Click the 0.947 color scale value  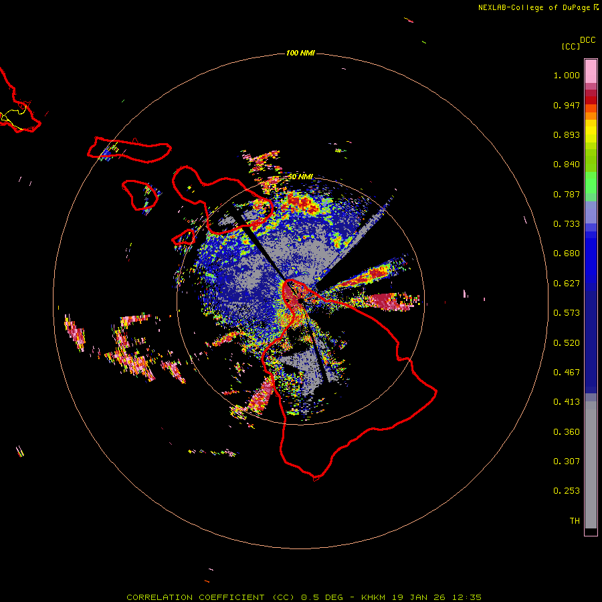(x=567, y=105)
